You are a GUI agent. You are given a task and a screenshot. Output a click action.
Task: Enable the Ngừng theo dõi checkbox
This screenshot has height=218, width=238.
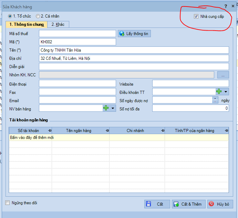pos(7,203)
